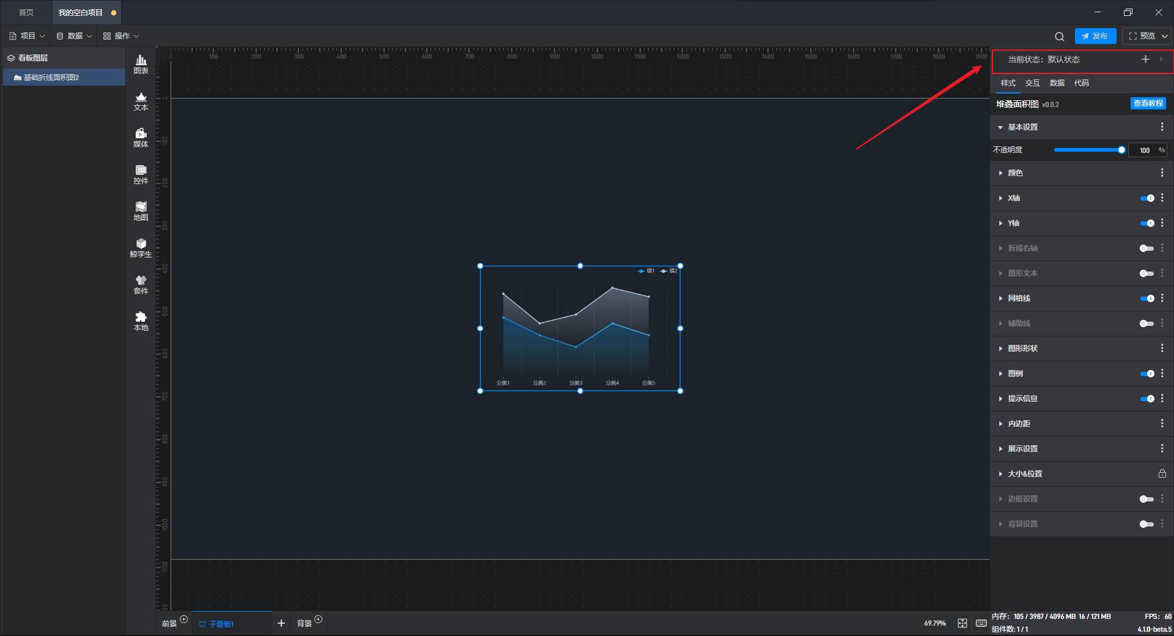Expand the 颜色 section
Viewport: 1174px width, 636px height.
click(1000, 173)
